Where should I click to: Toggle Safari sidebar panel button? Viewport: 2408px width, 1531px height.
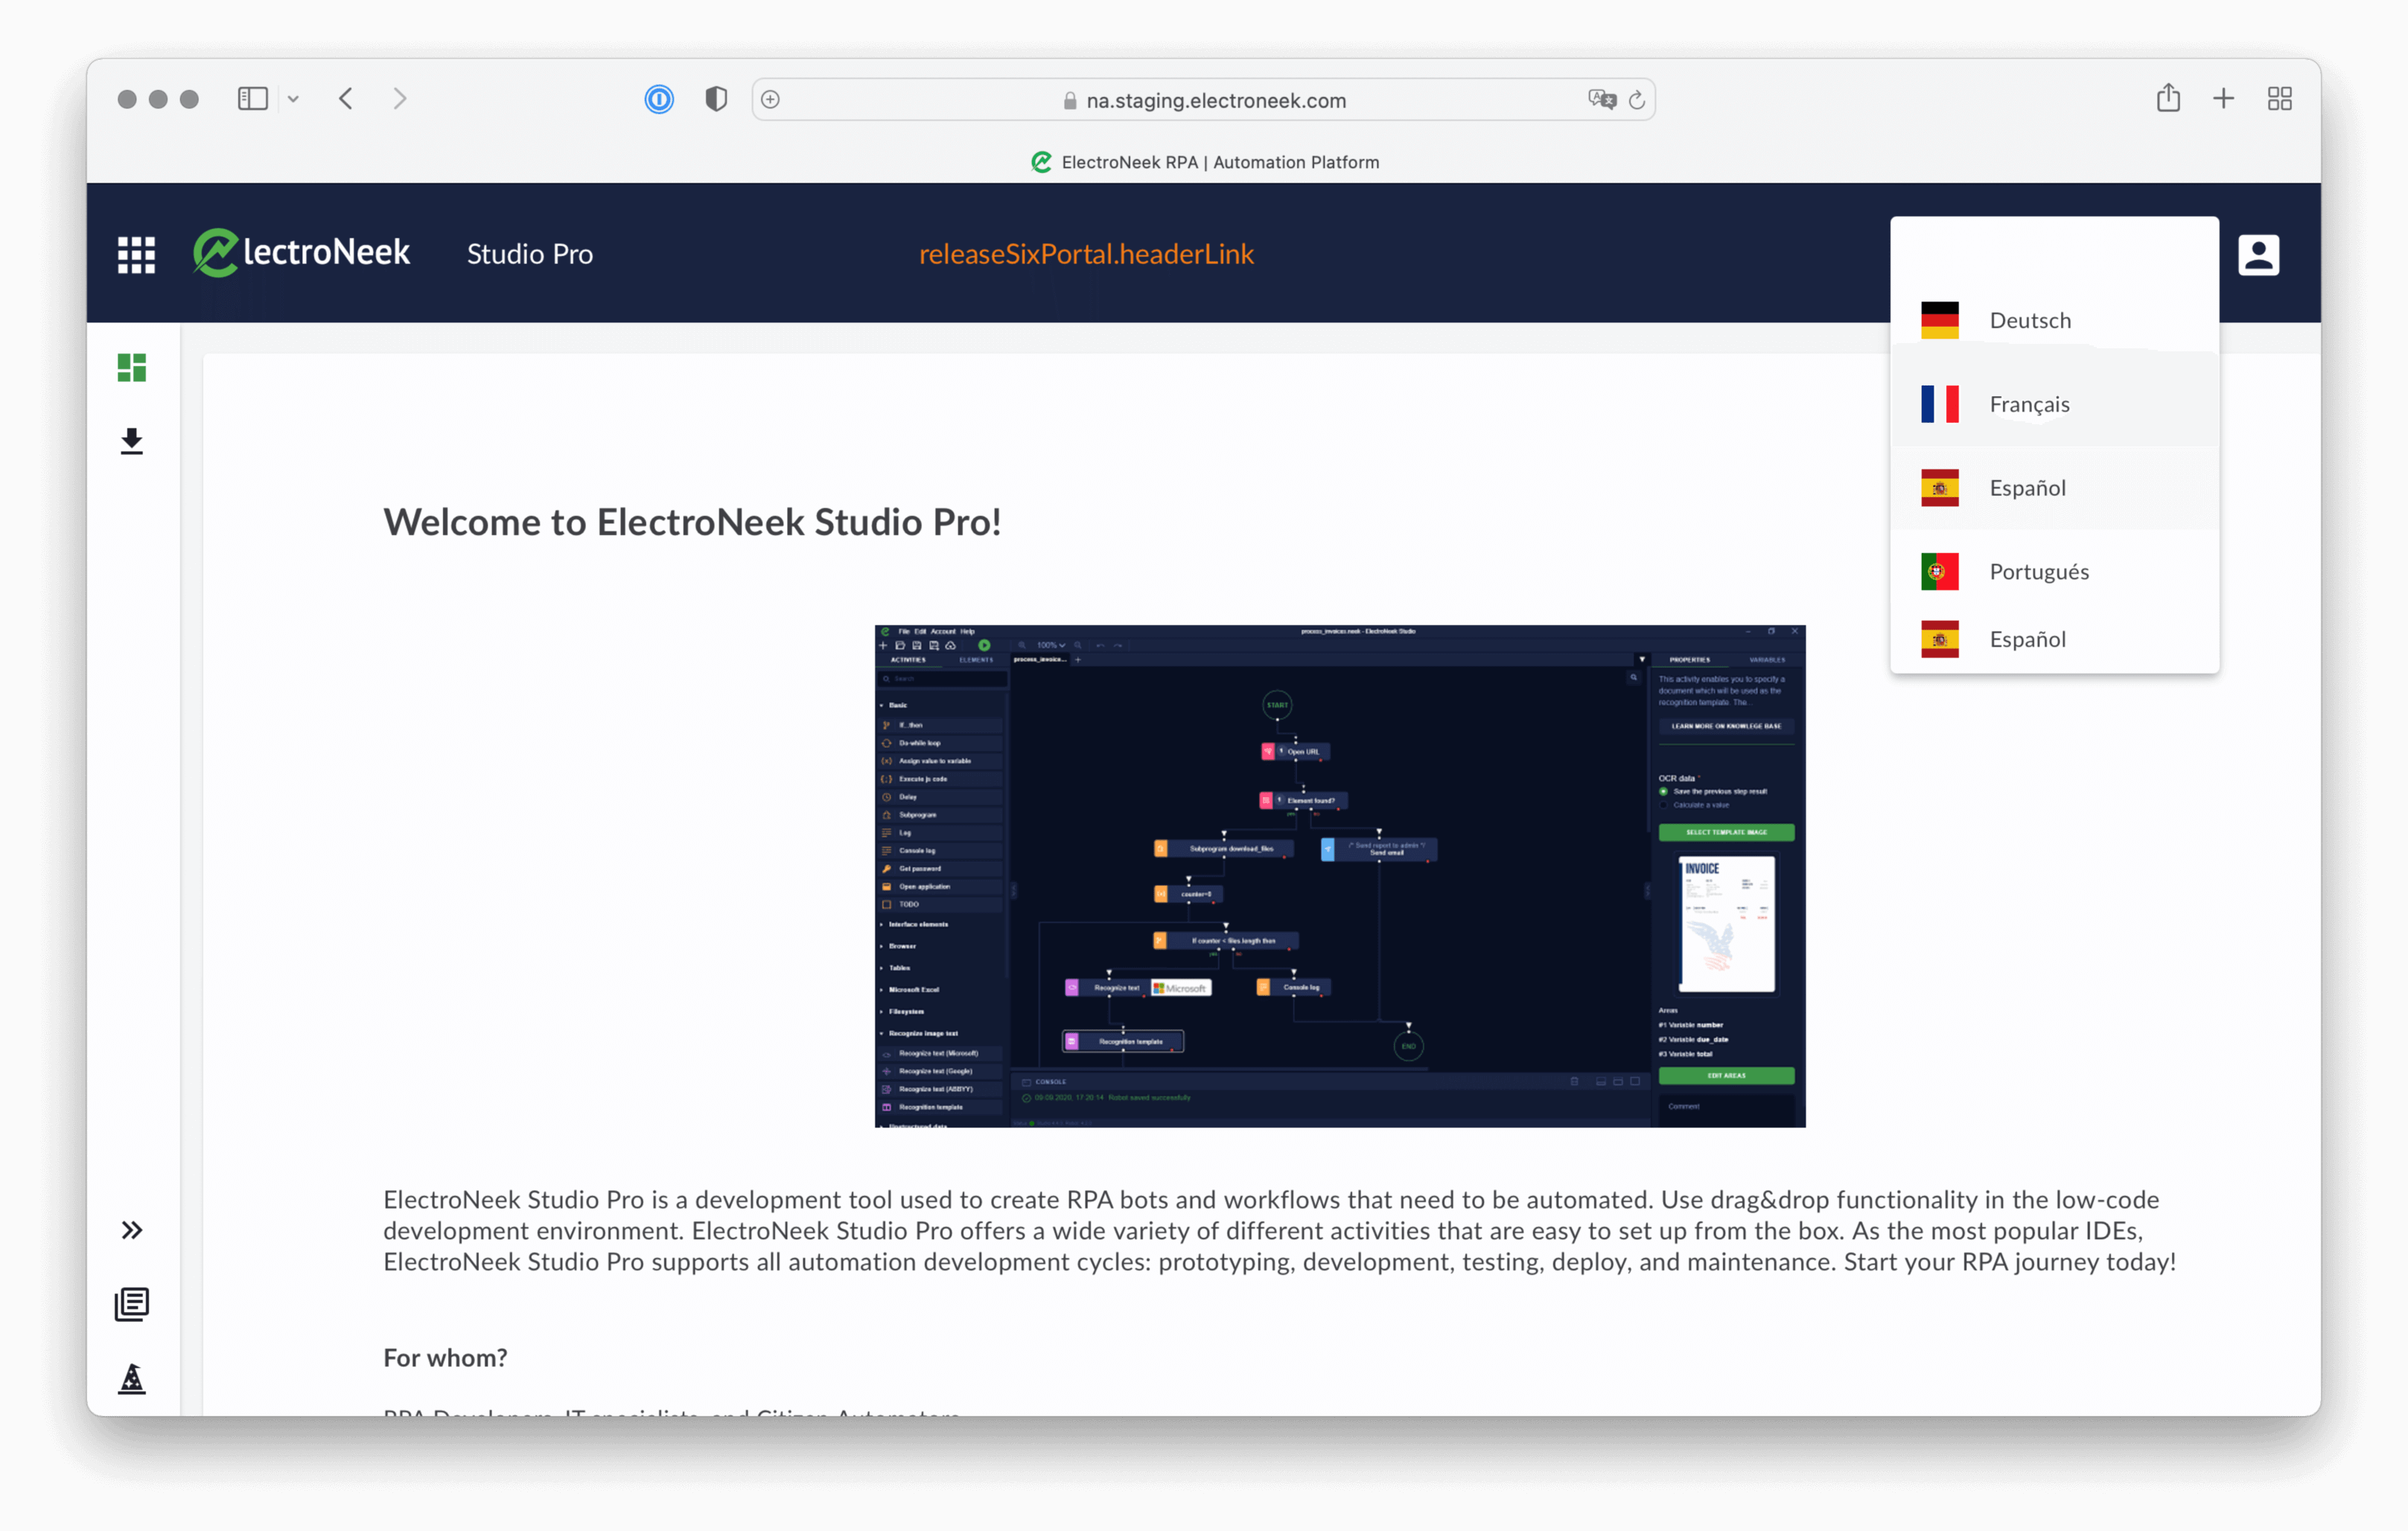point(253,99)
